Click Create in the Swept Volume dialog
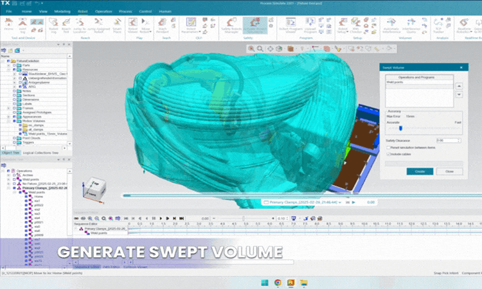 [420, 171]
